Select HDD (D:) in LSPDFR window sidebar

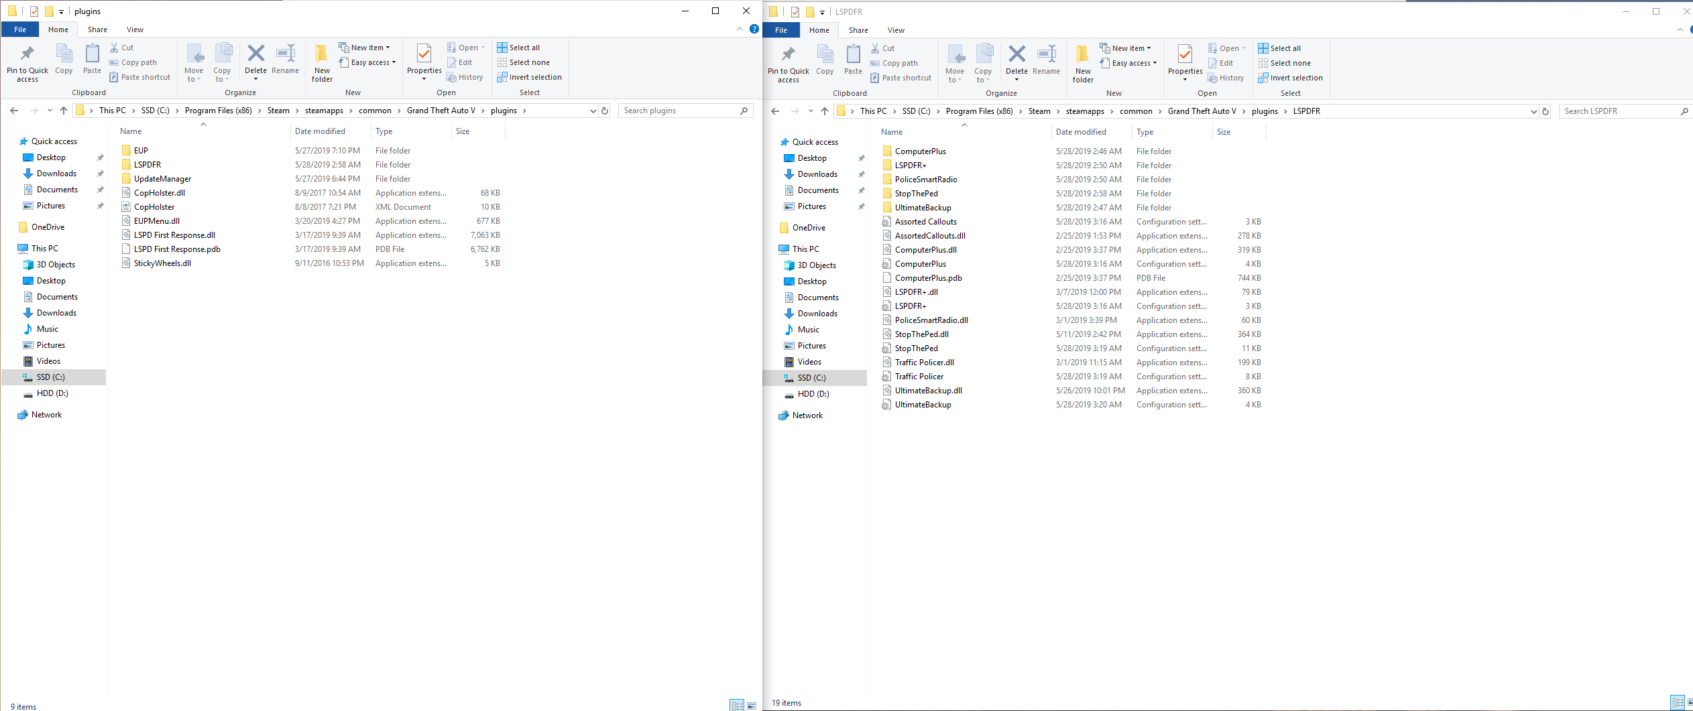click(813, 394)
